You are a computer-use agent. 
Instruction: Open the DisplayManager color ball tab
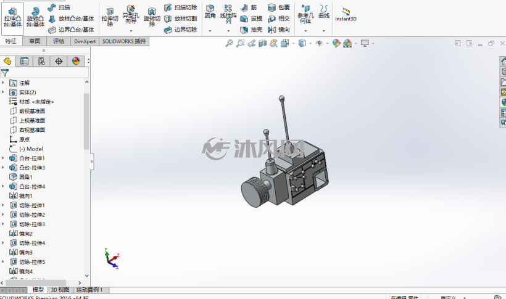76,61
